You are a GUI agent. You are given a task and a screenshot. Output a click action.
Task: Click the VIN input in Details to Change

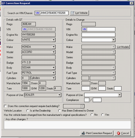[x=98, y=29]
